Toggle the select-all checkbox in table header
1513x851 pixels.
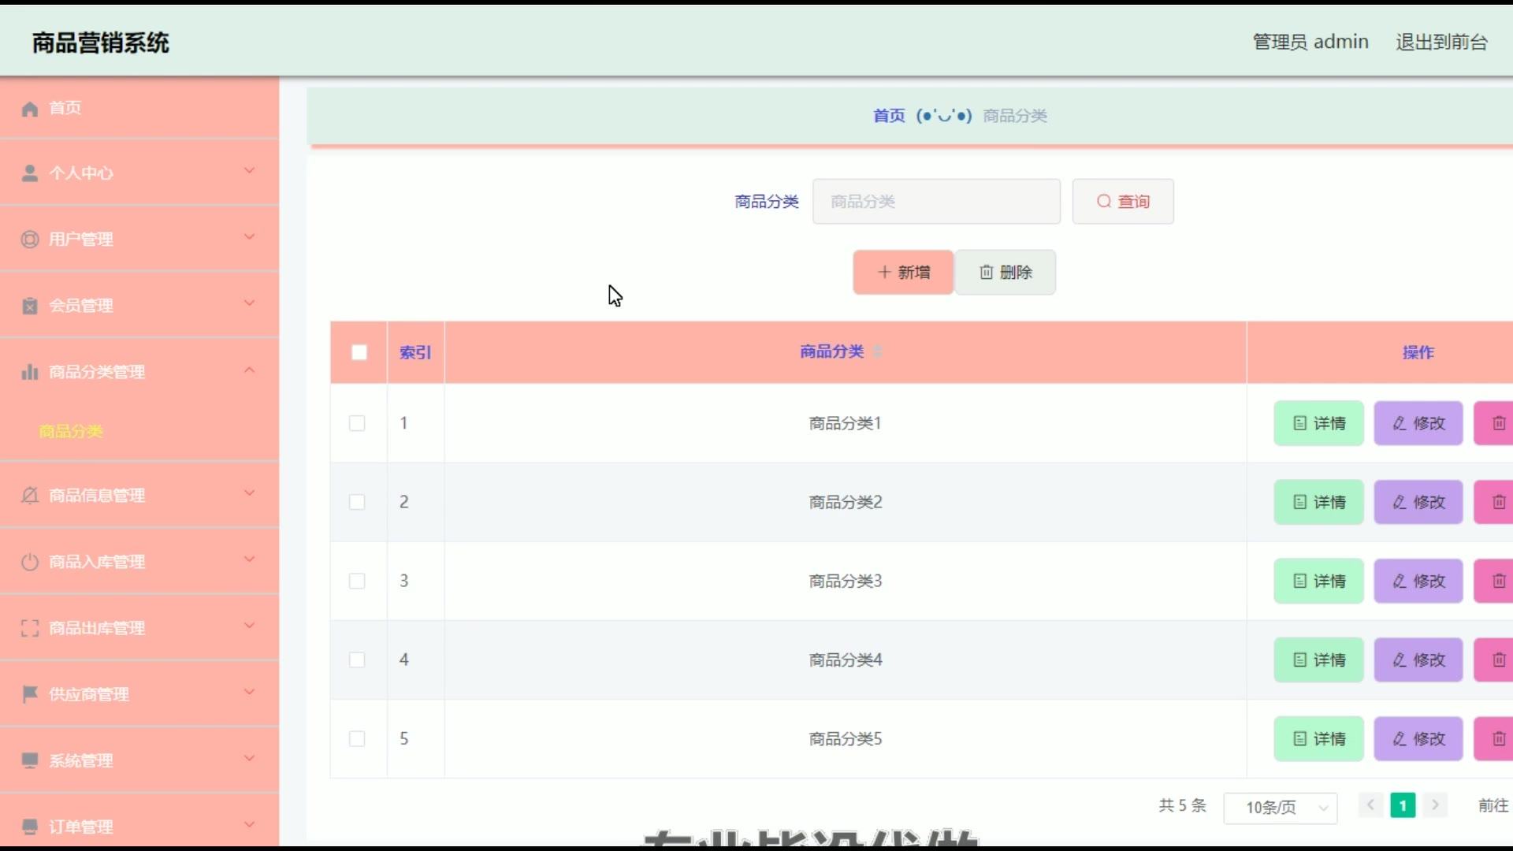(359, 352)
